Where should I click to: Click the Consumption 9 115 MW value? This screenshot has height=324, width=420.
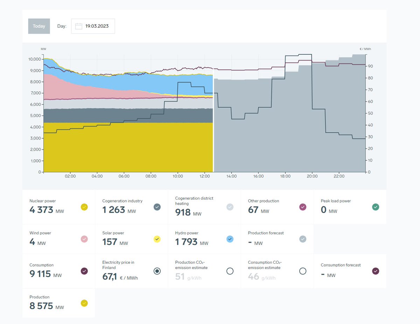[45, 274]
